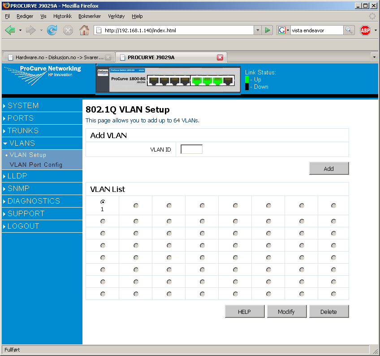Click the first green port on the switch image

coord(197,81)
